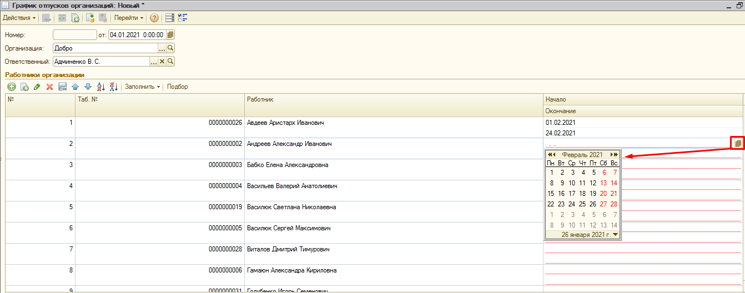The image size is (745, 293).
Task: Clear the Ответственный field with X
Action: 162,62
